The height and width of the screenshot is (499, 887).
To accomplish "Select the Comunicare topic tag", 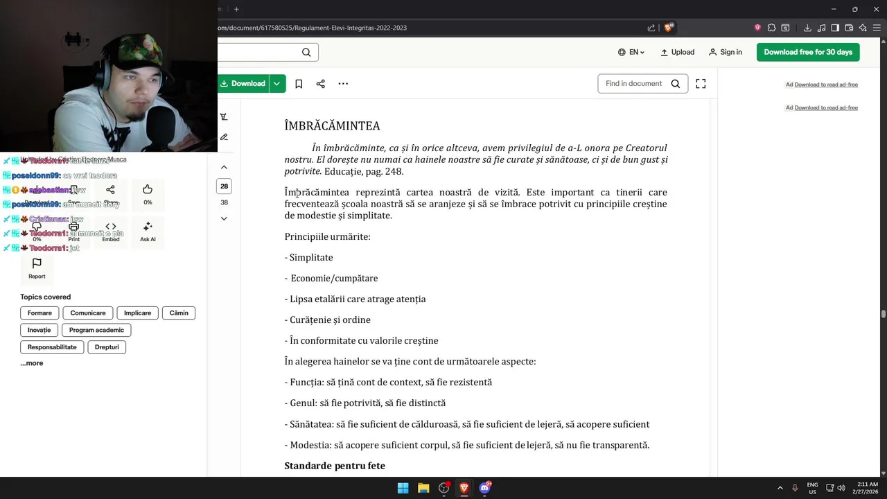I will tap(88, 313).
